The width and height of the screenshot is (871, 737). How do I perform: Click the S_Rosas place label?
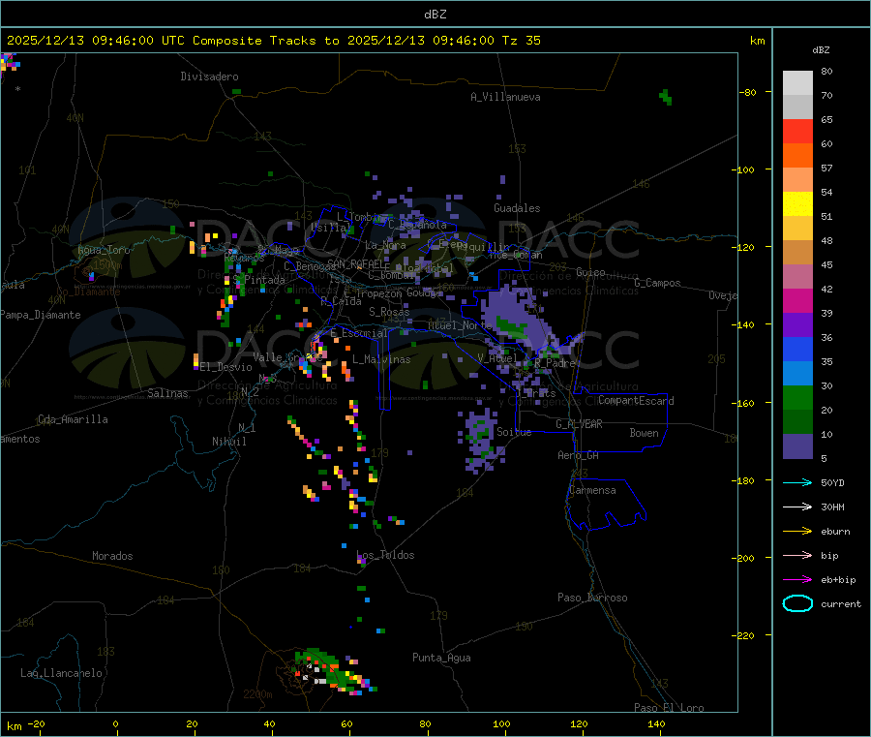tap(389, 312)
